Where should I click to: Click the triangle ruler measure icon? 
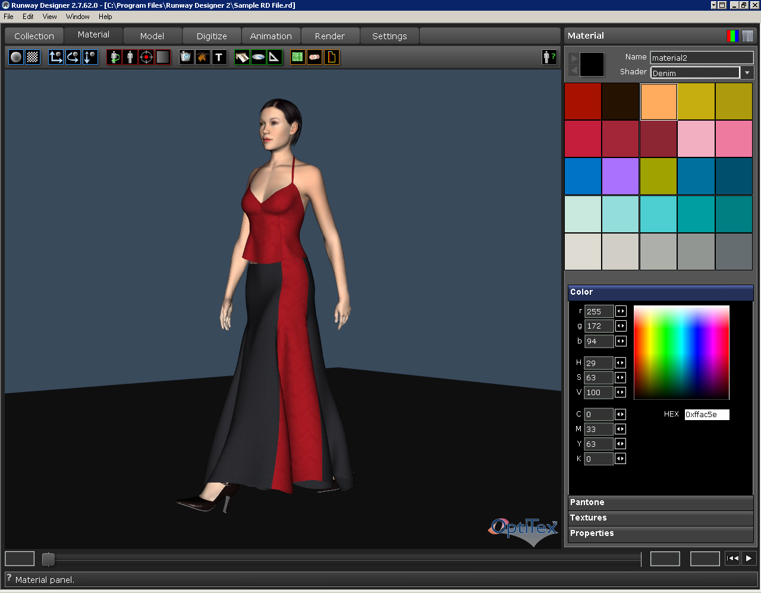[274, 57]
